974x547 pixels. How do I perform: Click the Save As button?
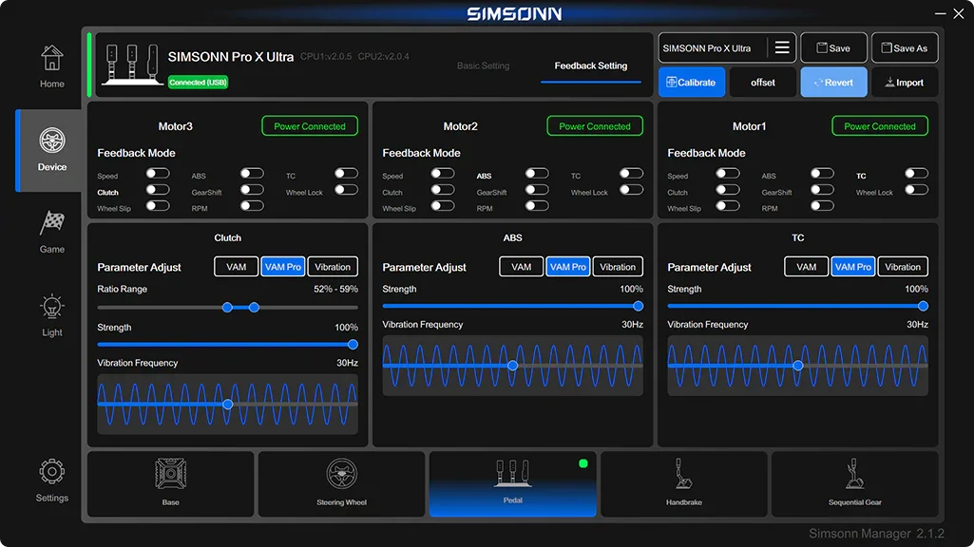[x=905, y=47]
